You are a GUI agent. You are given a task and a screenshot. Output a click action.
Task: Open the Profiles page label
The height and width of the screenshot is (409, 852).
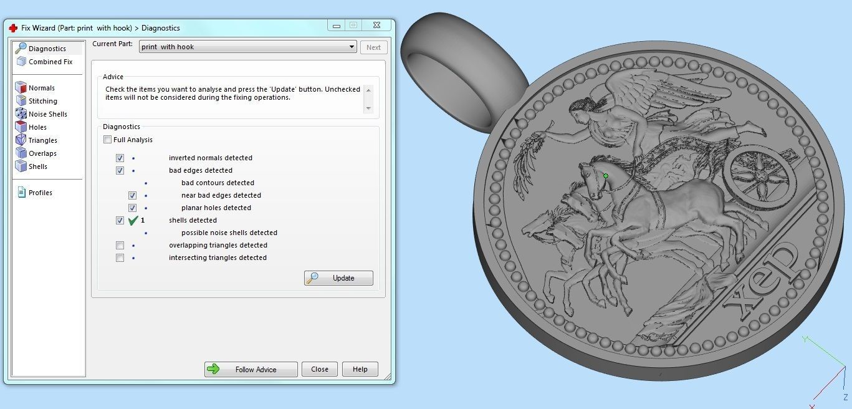point(41,193)
